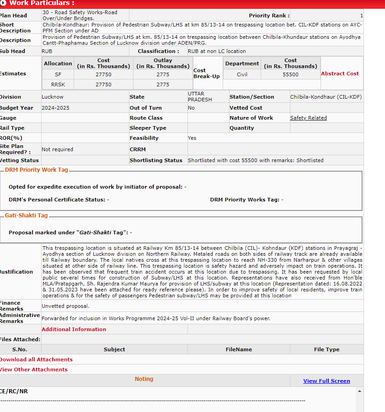Click Civil cost value 55500

pyautogui.click(x=291, y=74)
